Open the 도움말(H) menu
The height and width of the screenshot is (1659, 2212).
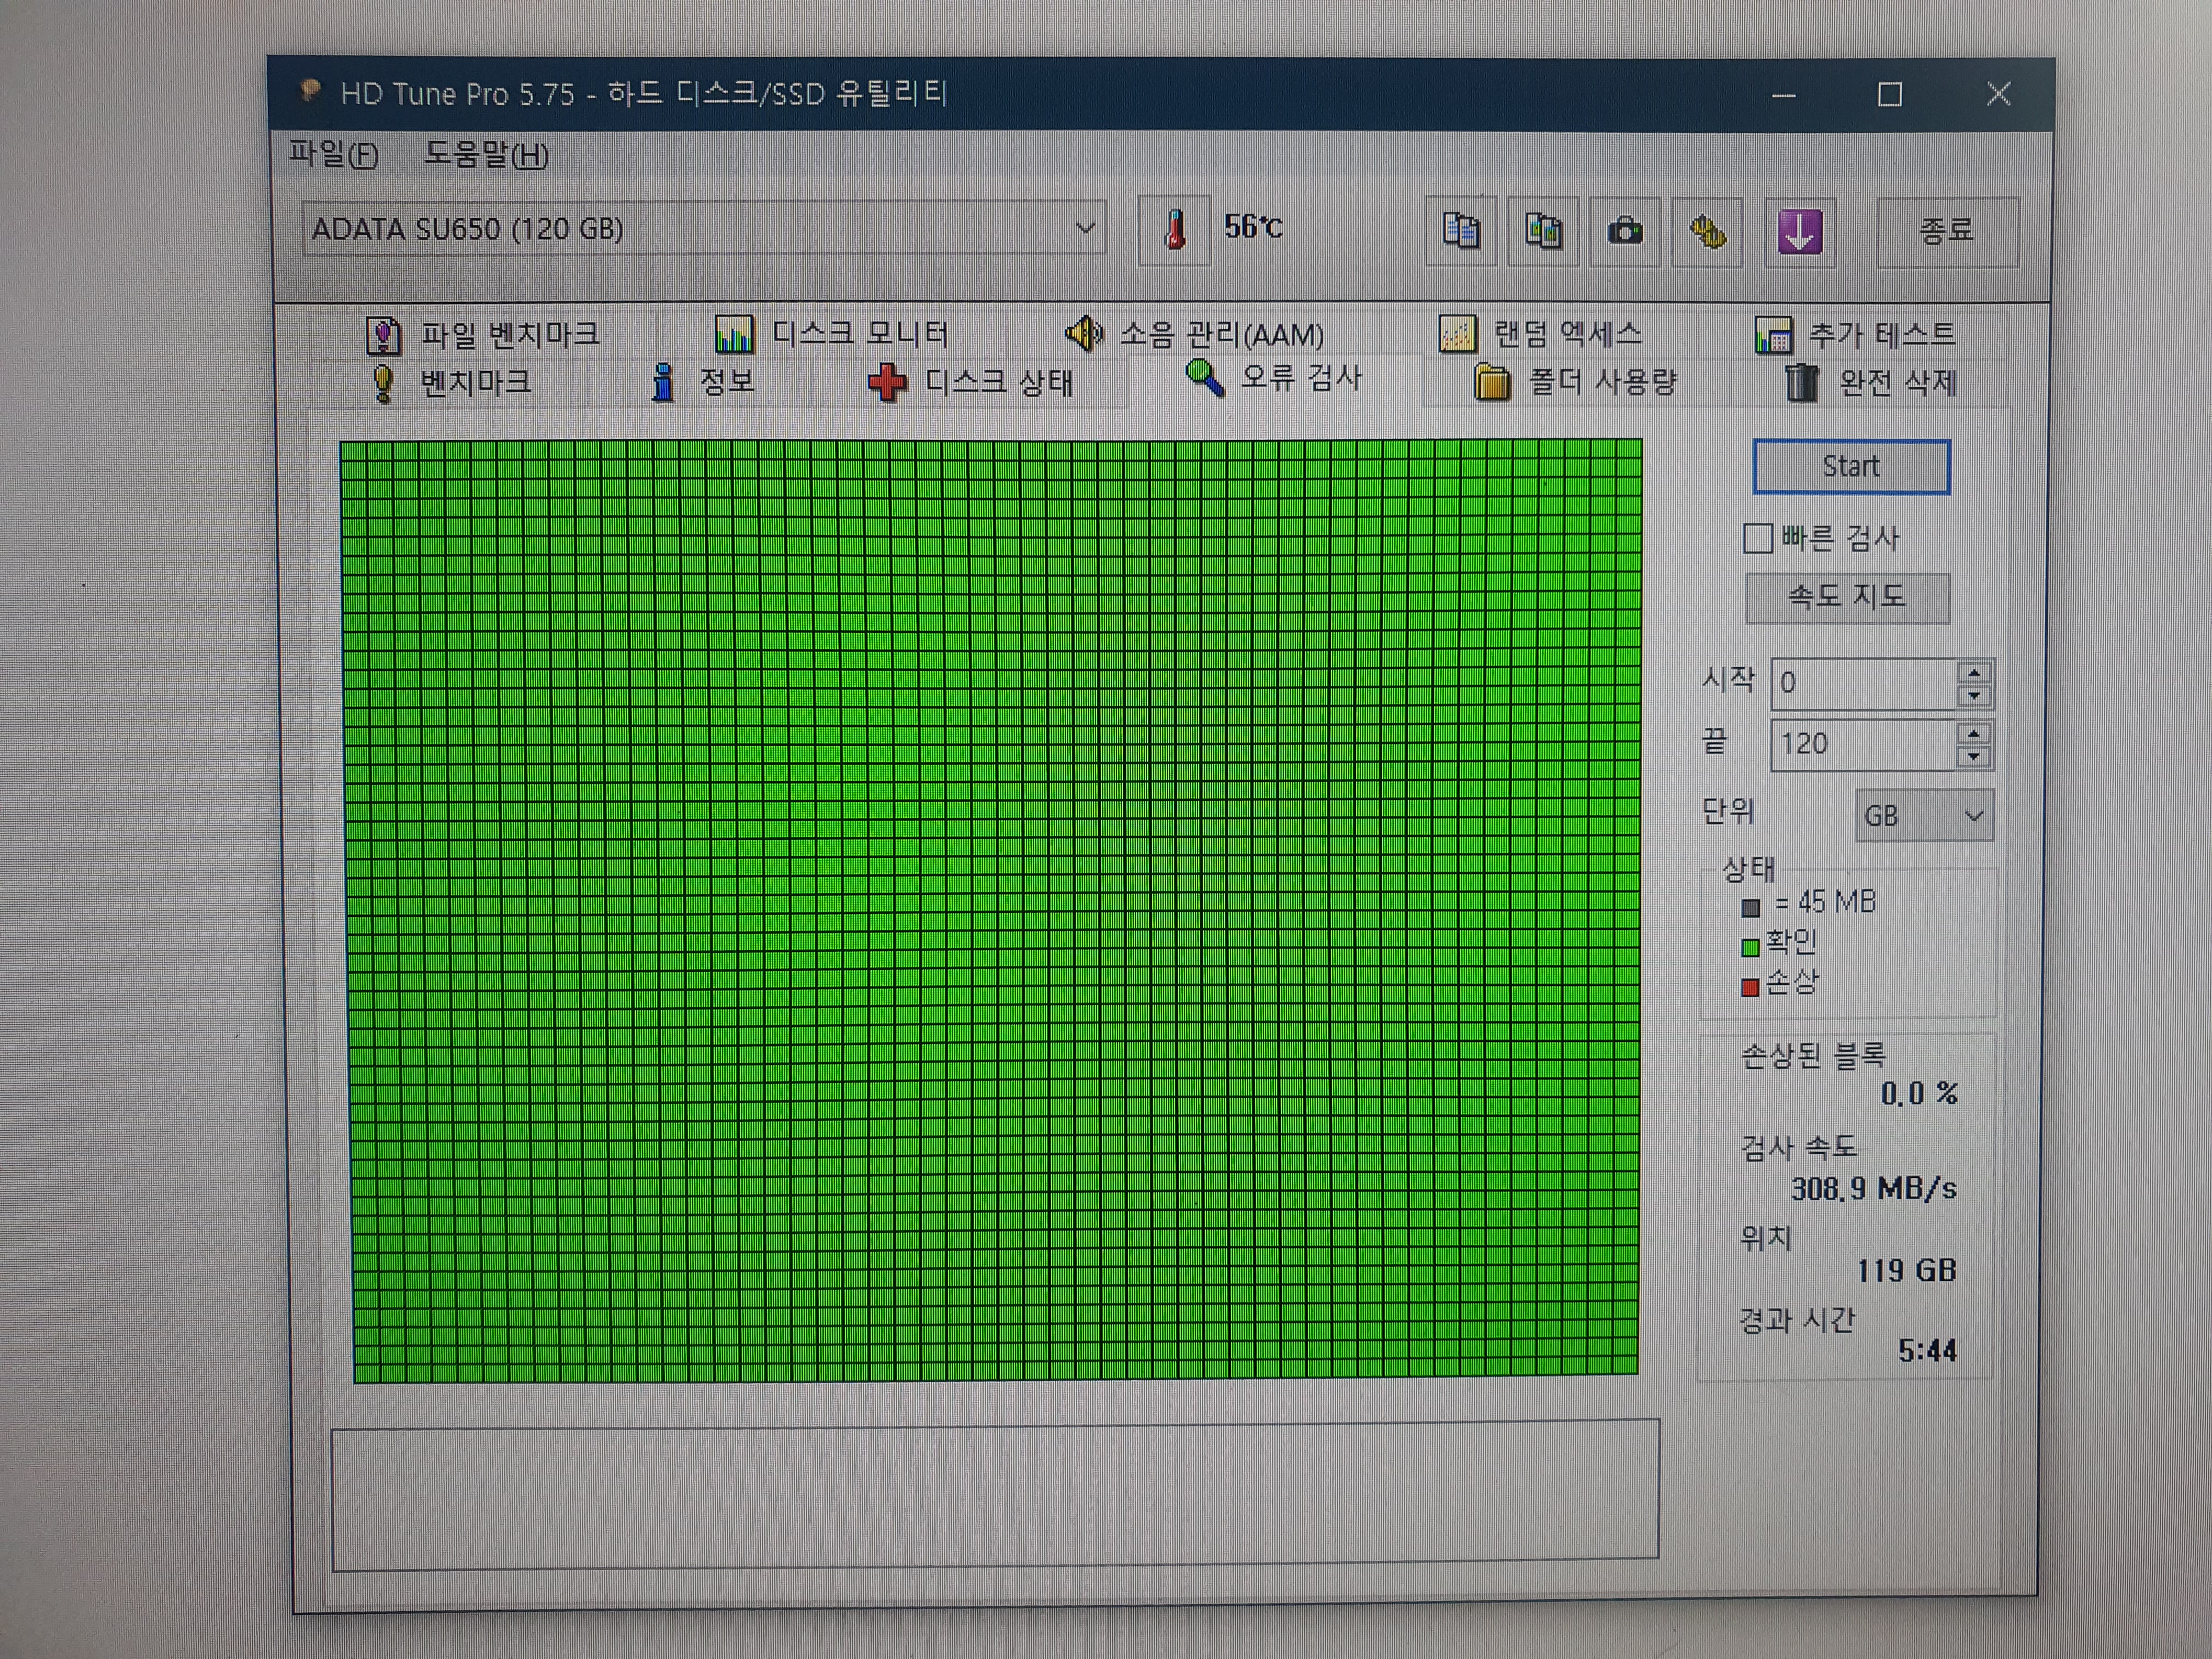point(487,155)
